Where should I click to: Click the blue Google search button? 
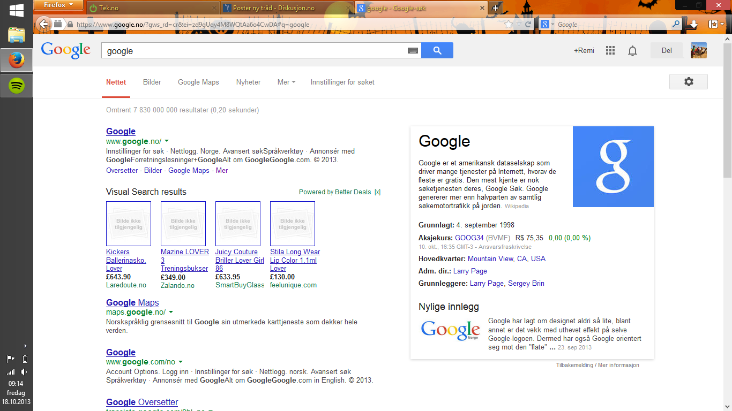(437, 50)
